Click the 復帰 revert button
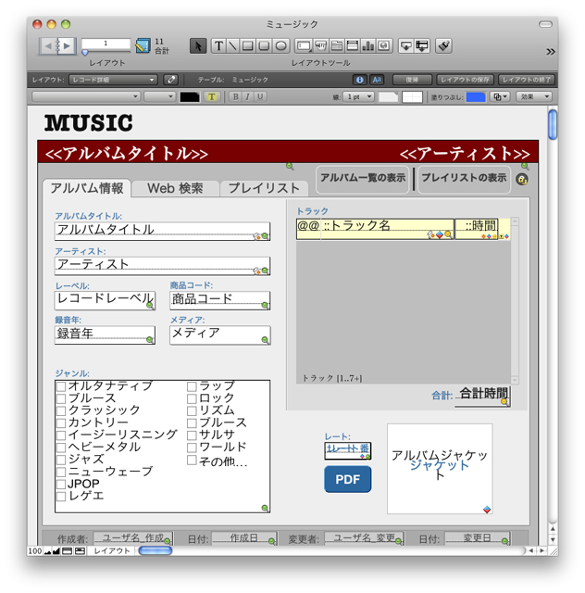 click(x=412, y=80)
